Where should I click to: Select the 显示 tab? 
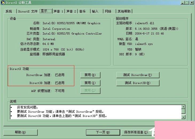[46, 11]
